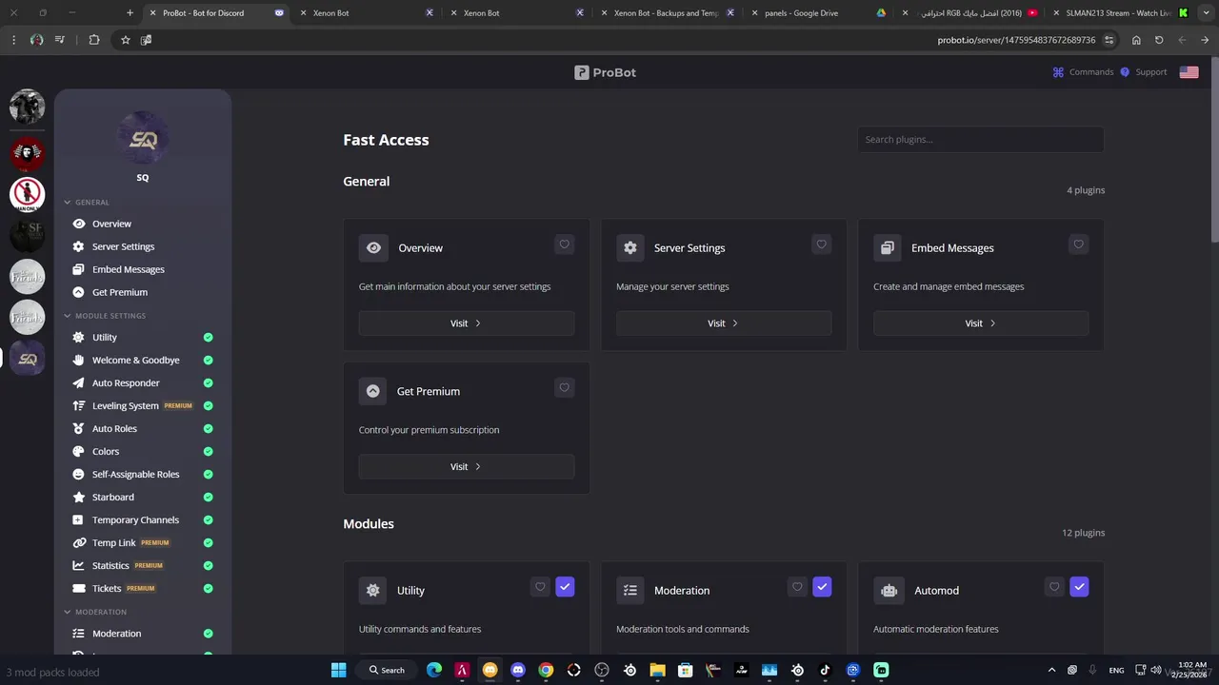Toggle the Auto Responder status indicator
1219x685 pixels.
208,382
